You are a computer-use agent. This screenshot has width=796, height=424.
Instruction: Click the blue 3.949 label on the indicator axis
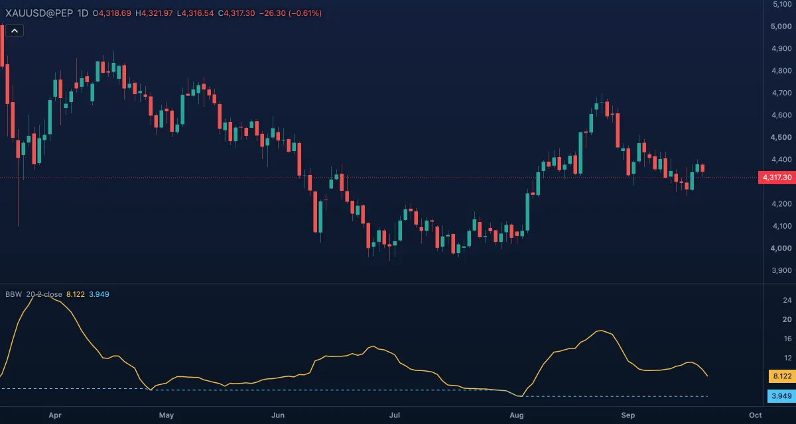tap(780, 396)
